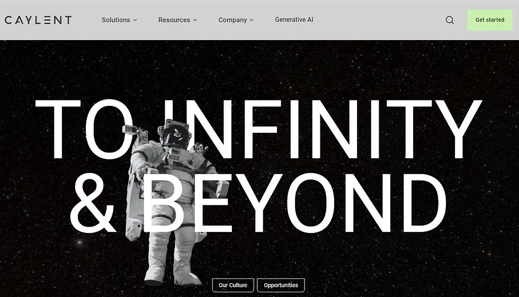
Task: Expand the Solutions chevron arrow
Action: [135, 20]
